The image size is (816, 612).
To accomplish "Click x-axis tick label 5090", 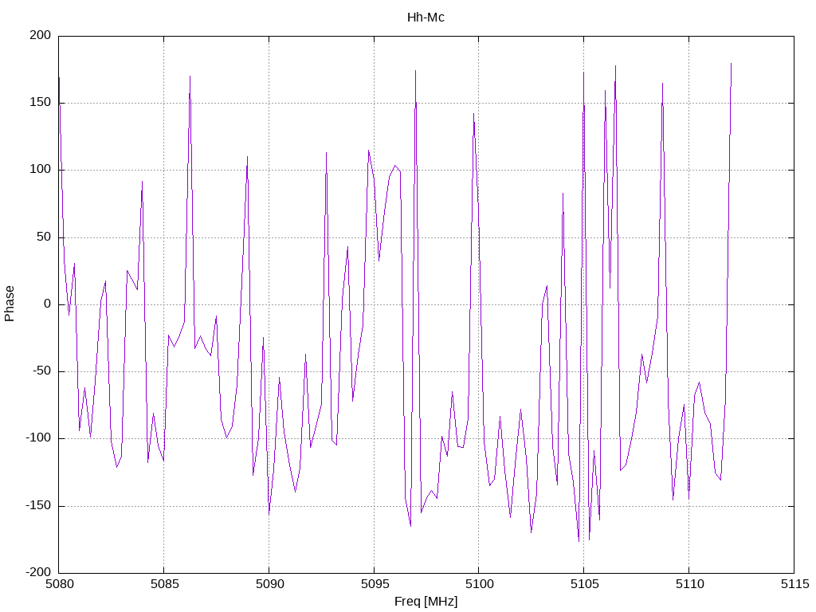I will 269,584.
